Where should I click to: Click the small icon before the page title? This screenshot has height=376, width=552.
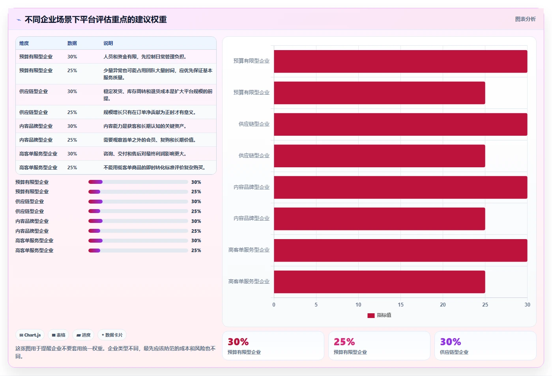[x=19, y=20]
